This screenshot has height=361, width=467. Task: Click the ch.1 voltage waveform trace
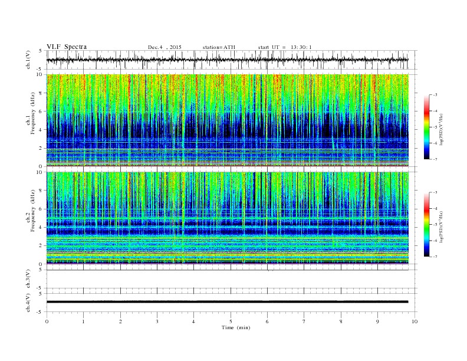[228, 60]
